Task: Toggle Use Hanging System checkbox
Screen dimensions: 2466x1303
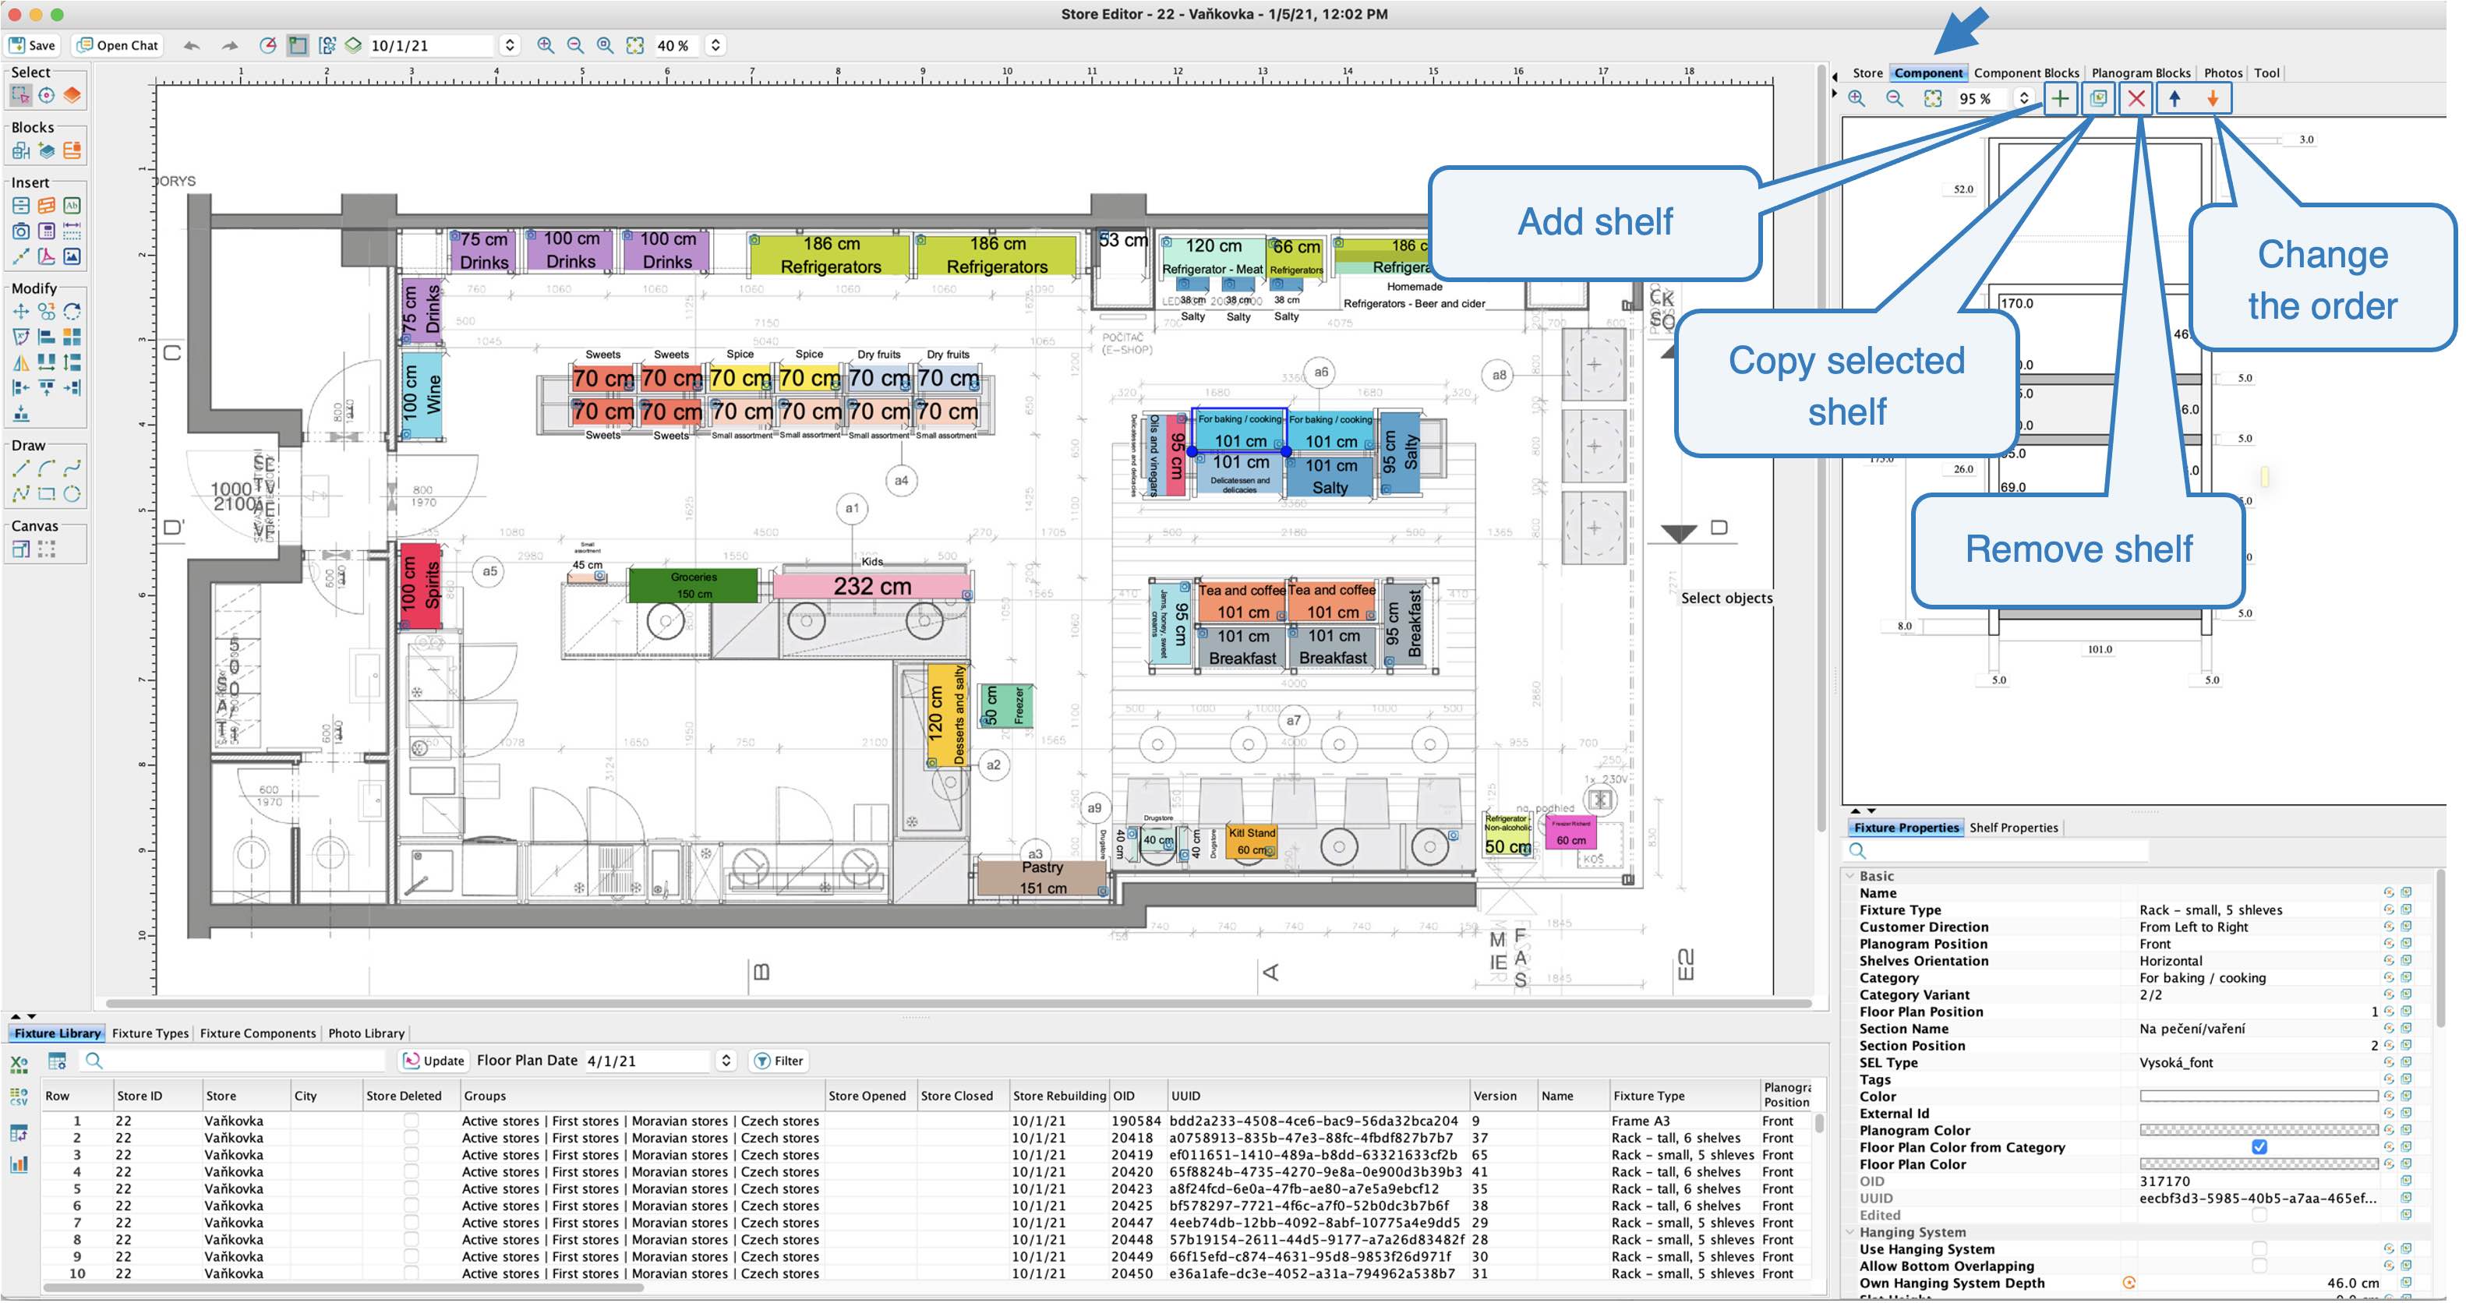Action: coord(2259,1248)
